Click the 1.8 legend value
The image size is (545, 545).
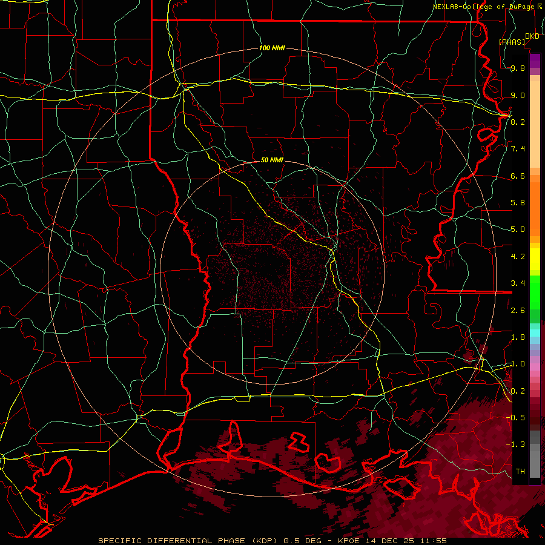click(x=518, y=337)
